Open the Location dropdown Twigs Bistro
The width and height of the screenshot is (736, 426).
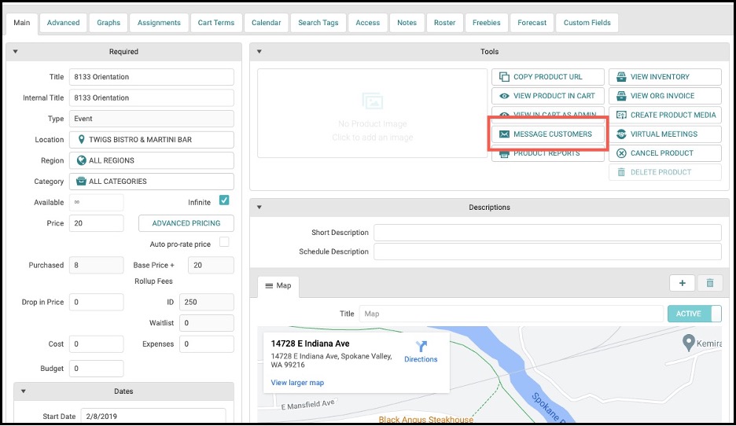pyautogui.click(x=152, y=140)
